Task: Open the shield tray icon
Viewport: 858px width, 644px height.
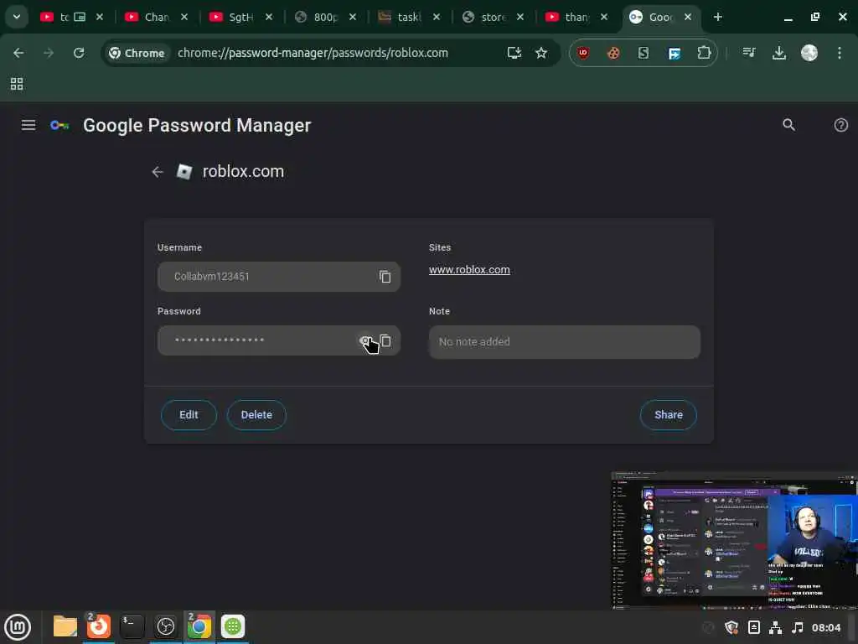Action: coord(731,627)
